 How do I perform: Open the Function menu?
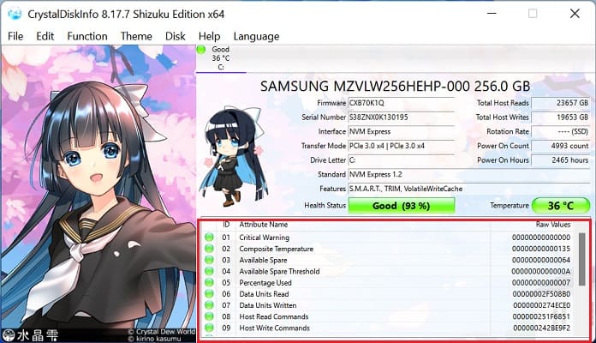tap(87, 36)
